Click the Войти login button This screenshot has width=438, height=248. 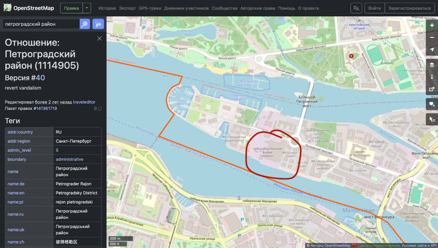(374, 8)
